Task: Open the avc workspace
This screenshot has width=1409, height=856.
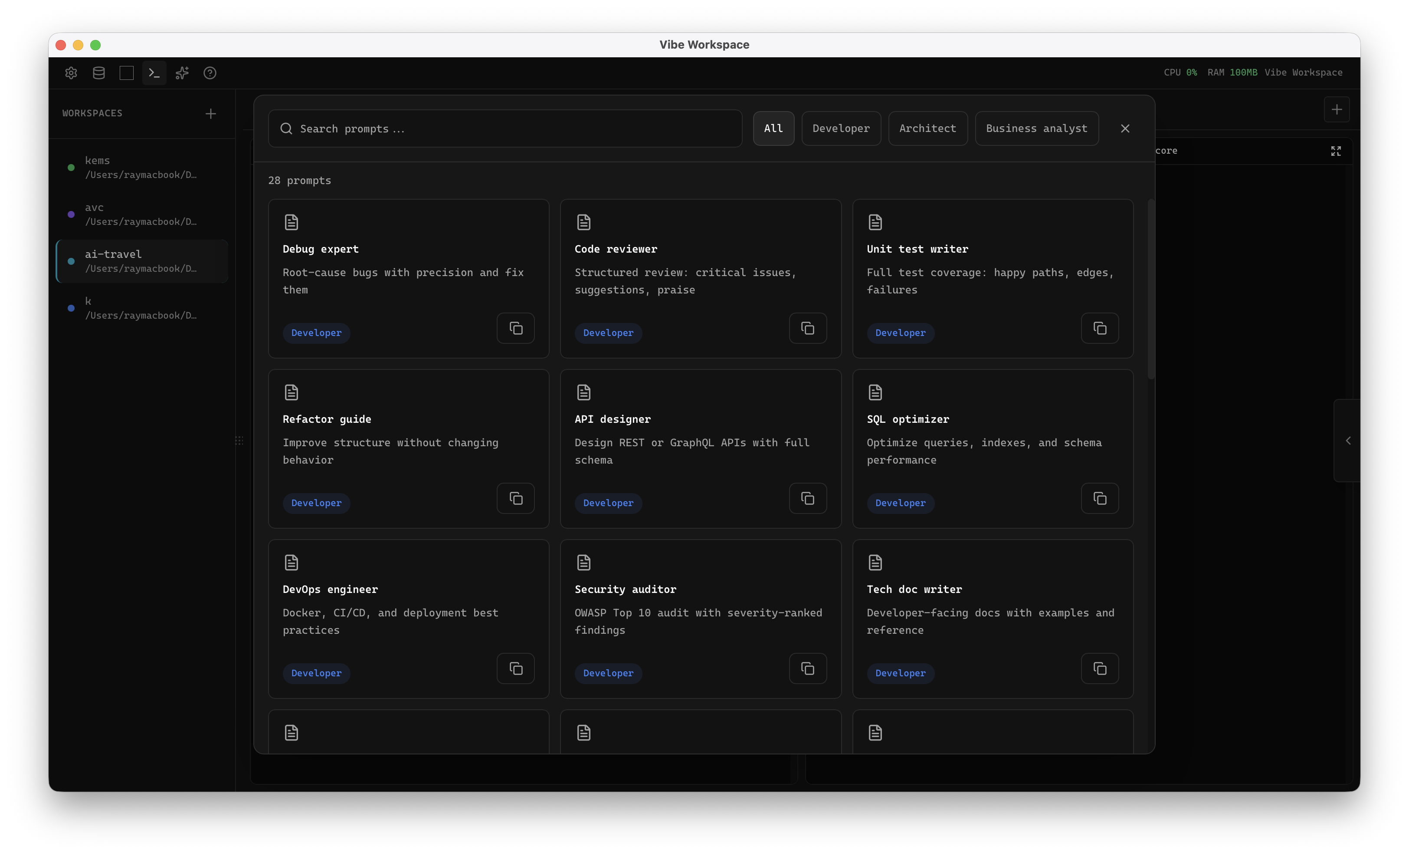Action: 142,214
